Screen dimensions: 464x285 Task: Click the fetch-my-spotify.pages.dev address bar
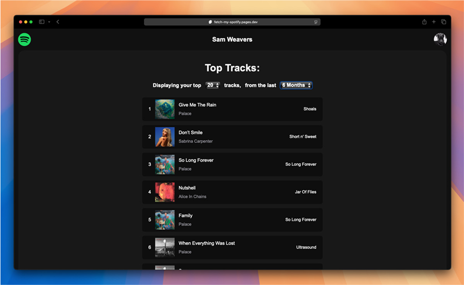click(232, 22)
